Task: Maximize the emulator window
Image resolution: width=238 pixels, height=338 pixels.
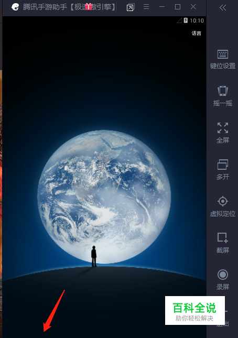Action: click(178, 7)
